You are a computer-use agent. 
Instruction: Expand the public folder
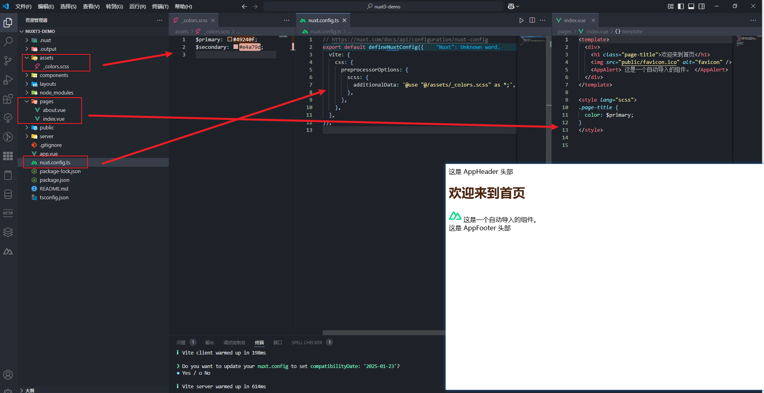(27, 127)
